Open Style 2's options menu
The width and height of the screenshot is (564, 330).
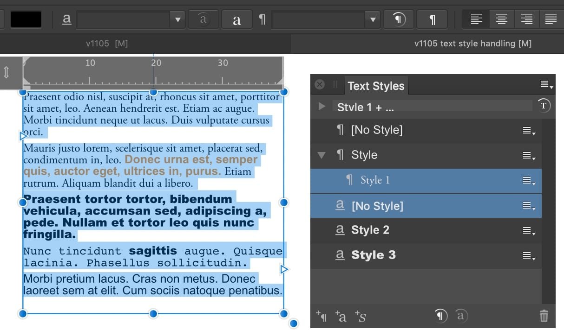[x=528, y=230]
